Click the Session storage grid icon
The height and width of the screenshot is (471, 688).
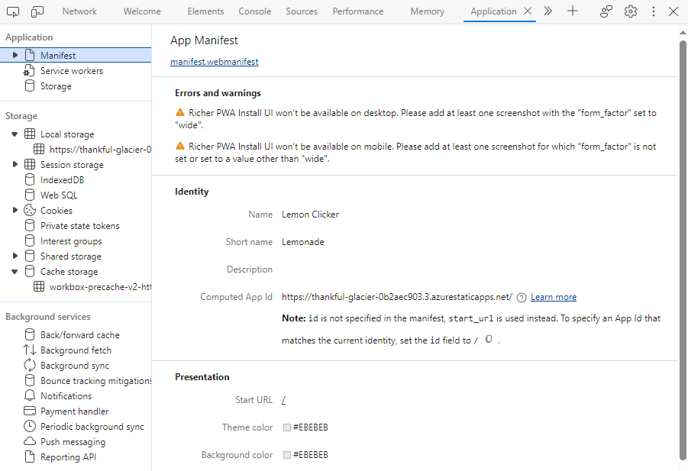(x=29, y=164)
